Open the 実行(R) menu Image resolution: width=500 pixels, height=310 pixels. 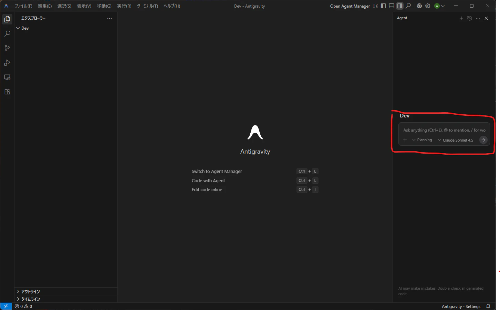tap(124, 6)
